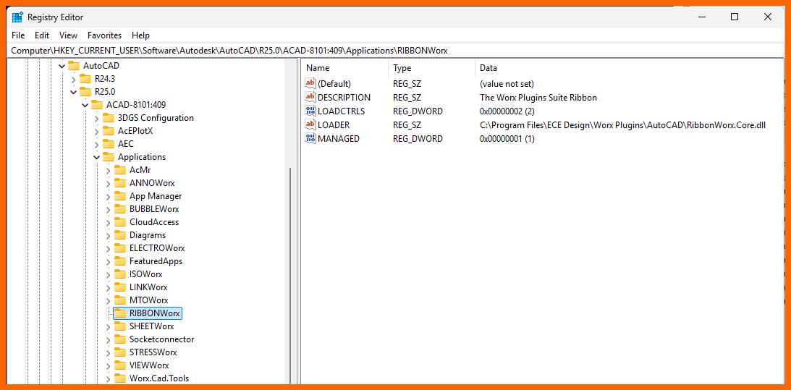Screen dimensions: 791x390
Task: Collapse the Applications key
Action: (97, 157)
